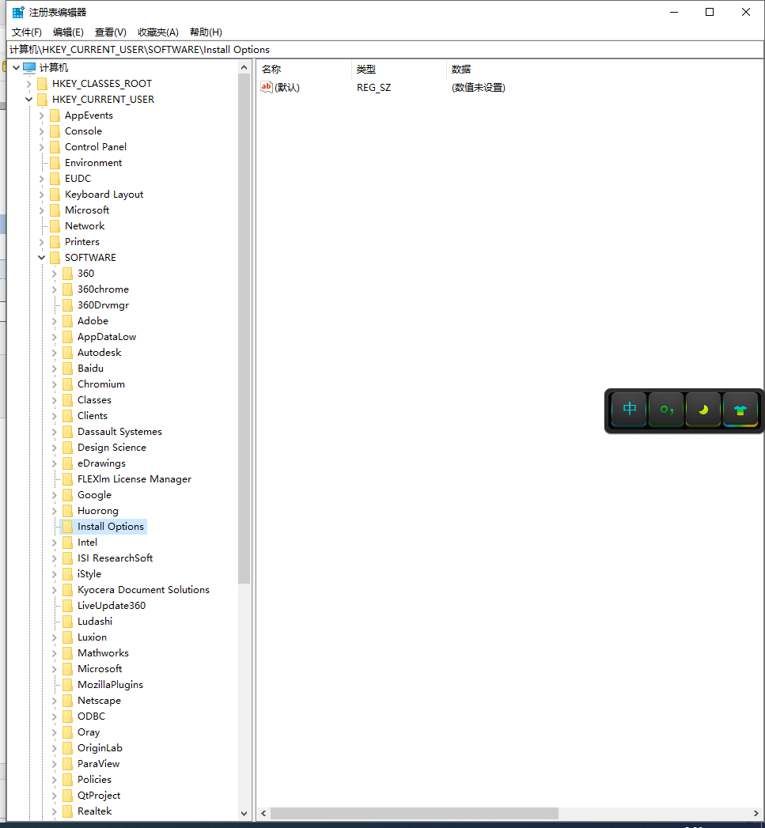This screenshot has width=765, height=828.
Task: Select the MozillaPlugins key
Action: pyautogui.click(x=110, y=685)
